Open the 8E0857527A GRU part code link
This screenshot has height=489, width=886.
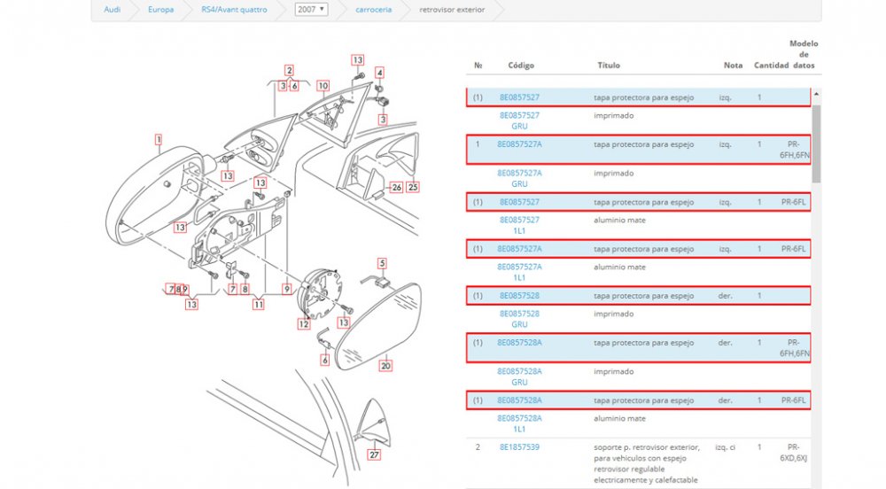coord(519,178)
